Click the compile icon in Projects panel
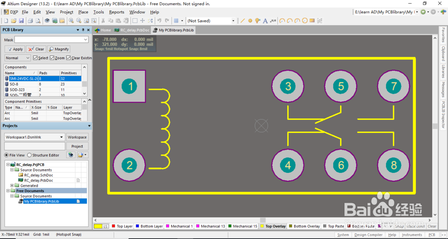This screenshot has height=239, width=448. click(x=71, y=155)
